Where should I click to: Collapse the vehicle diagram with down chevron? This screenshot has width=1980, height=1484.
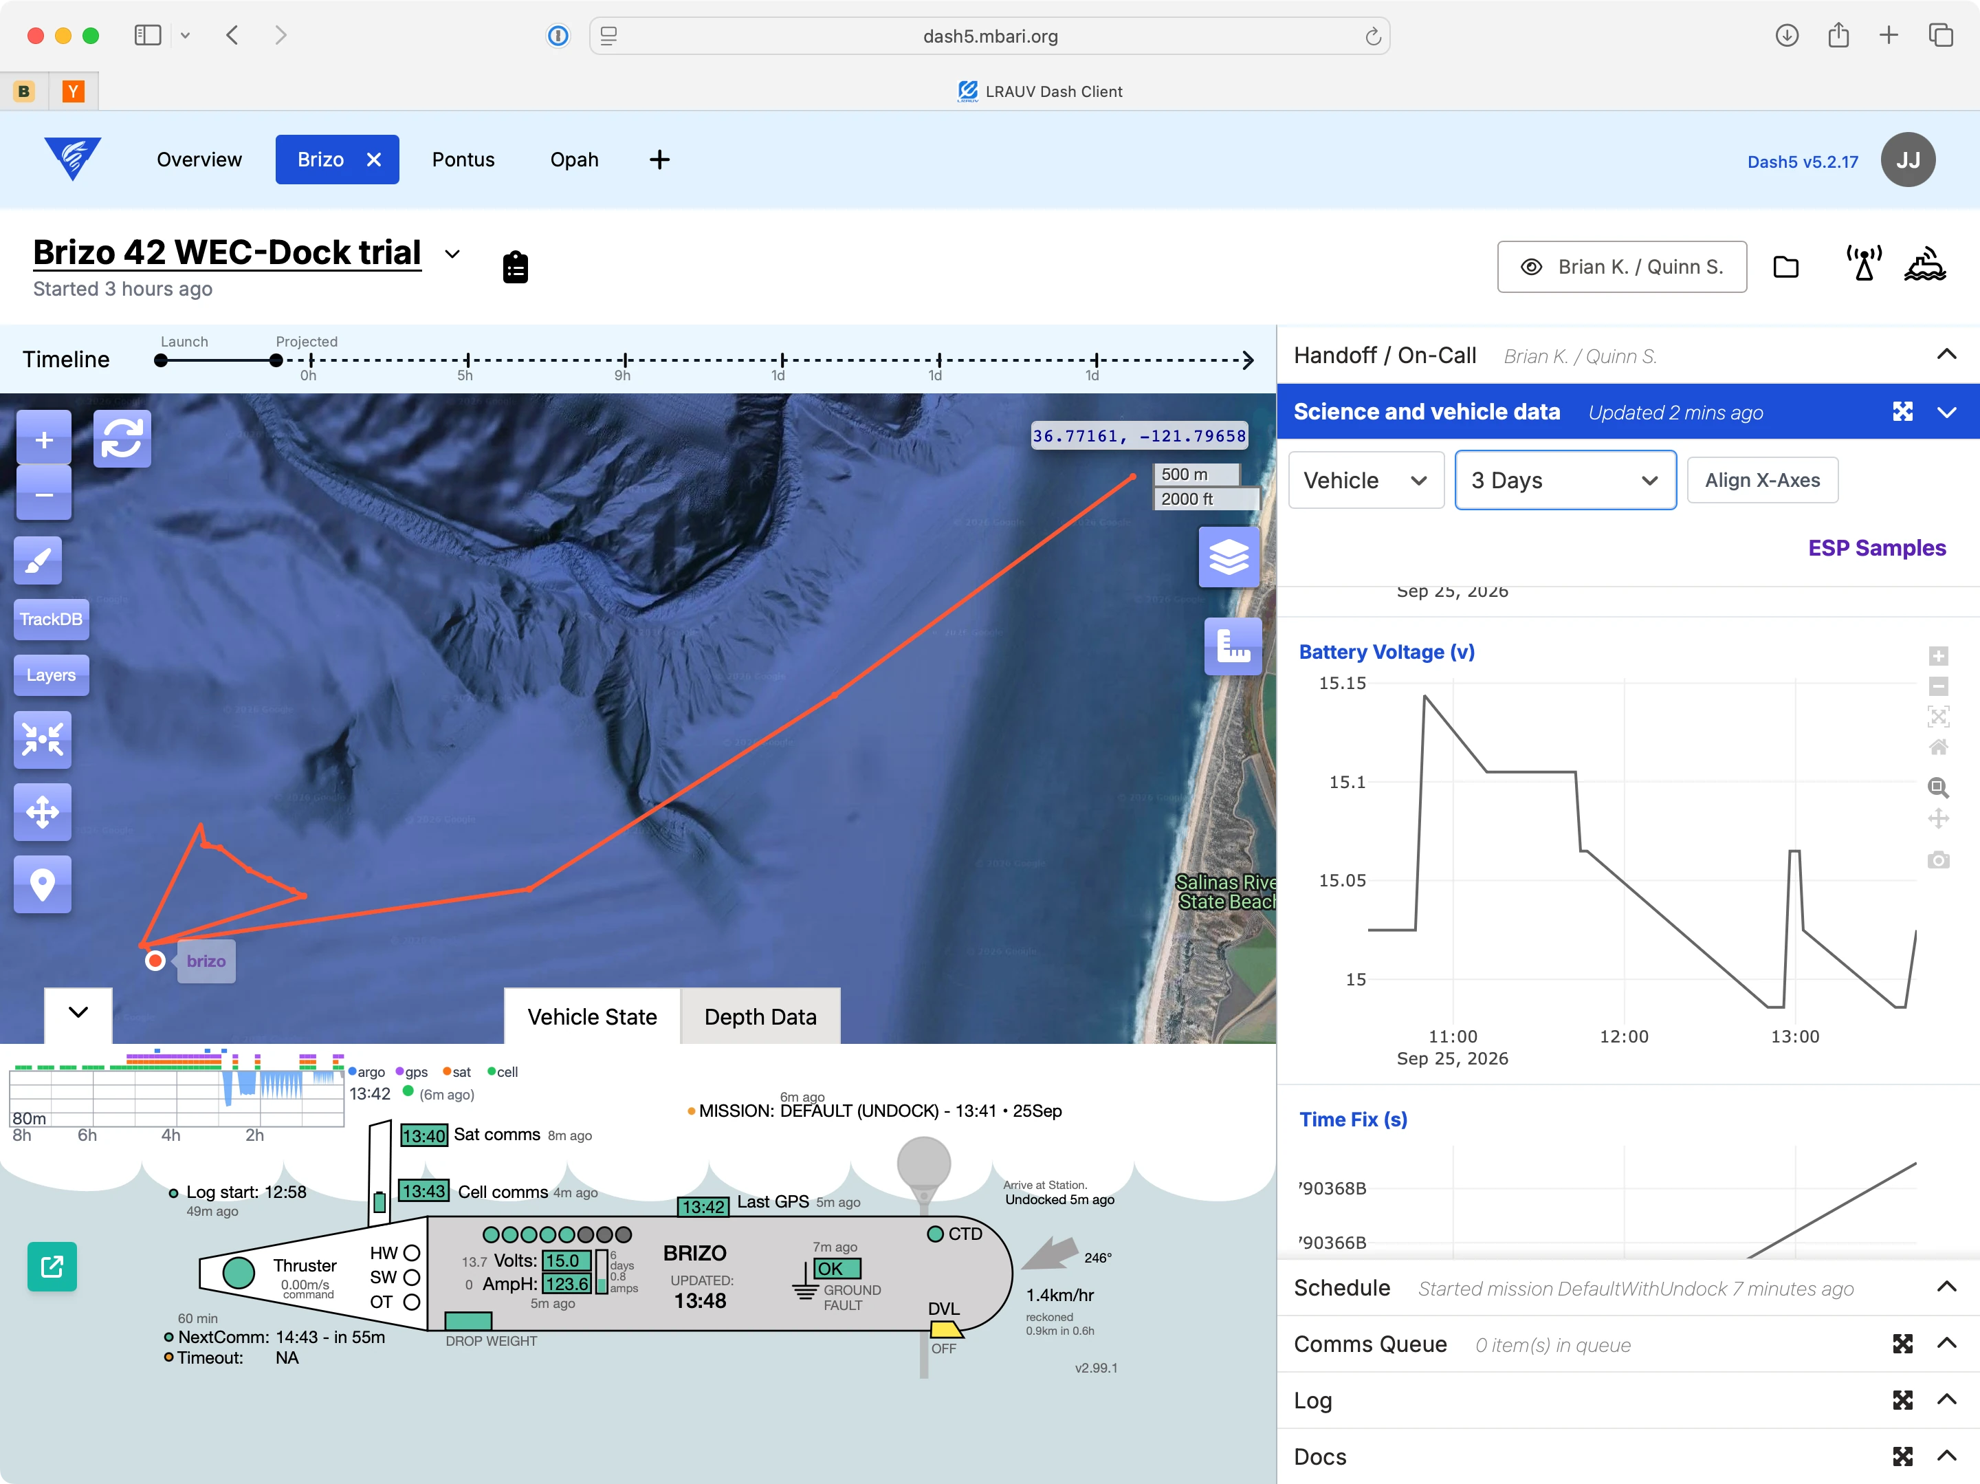[79, 1012]
